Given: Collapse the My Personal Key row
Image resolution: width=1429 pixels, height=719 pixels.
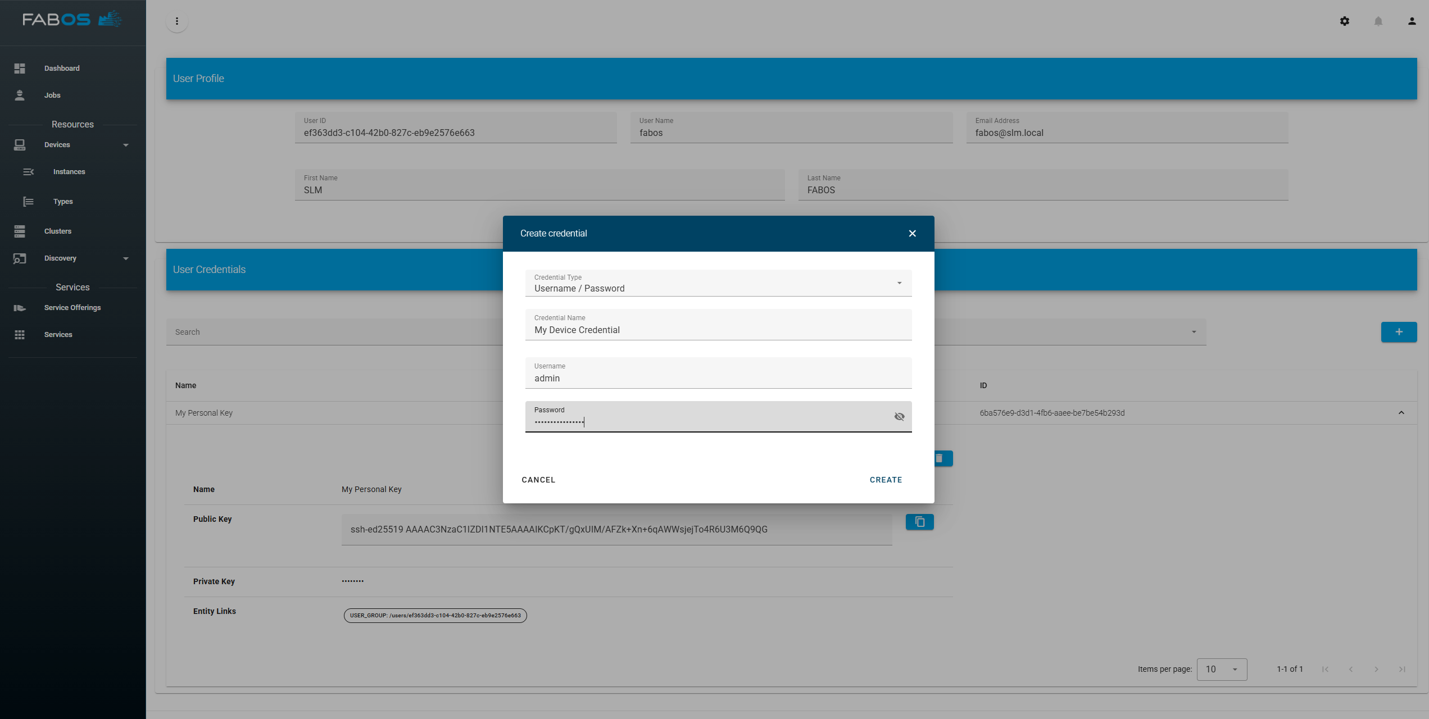Looking at the screenshot, I should click(x=1400, y=412).
